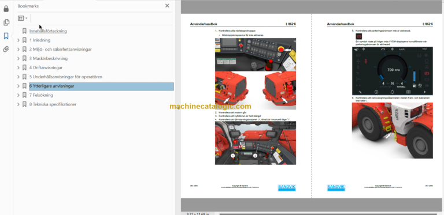Viewport: 444px width, 215px height.
Task: Jump to 4 Driftanvisningar section
Action: coord(46,67)
